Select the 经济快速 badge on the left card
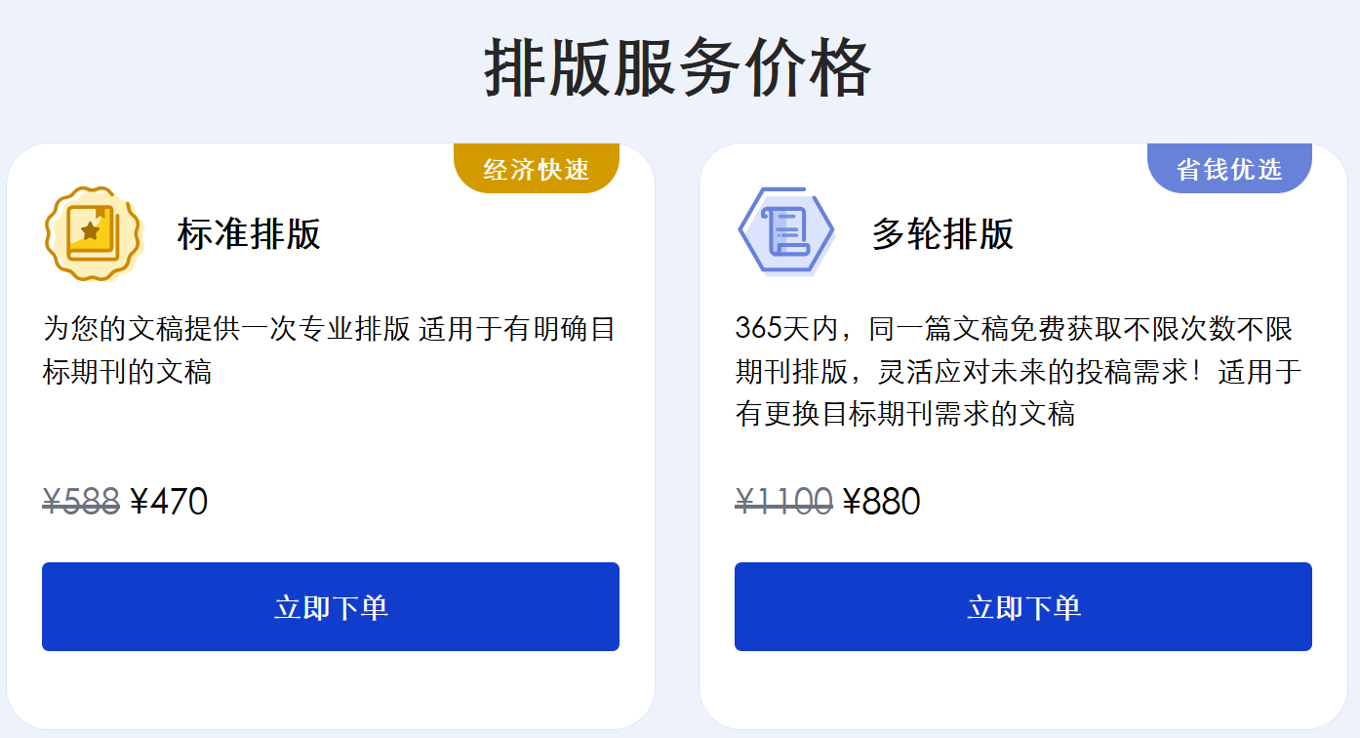 (x=535, y=166)
